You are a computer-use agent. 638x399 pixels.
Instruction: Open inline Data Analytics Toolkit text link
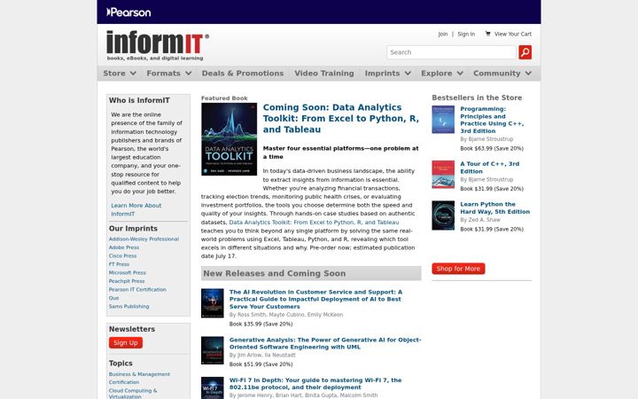(314, 223)
